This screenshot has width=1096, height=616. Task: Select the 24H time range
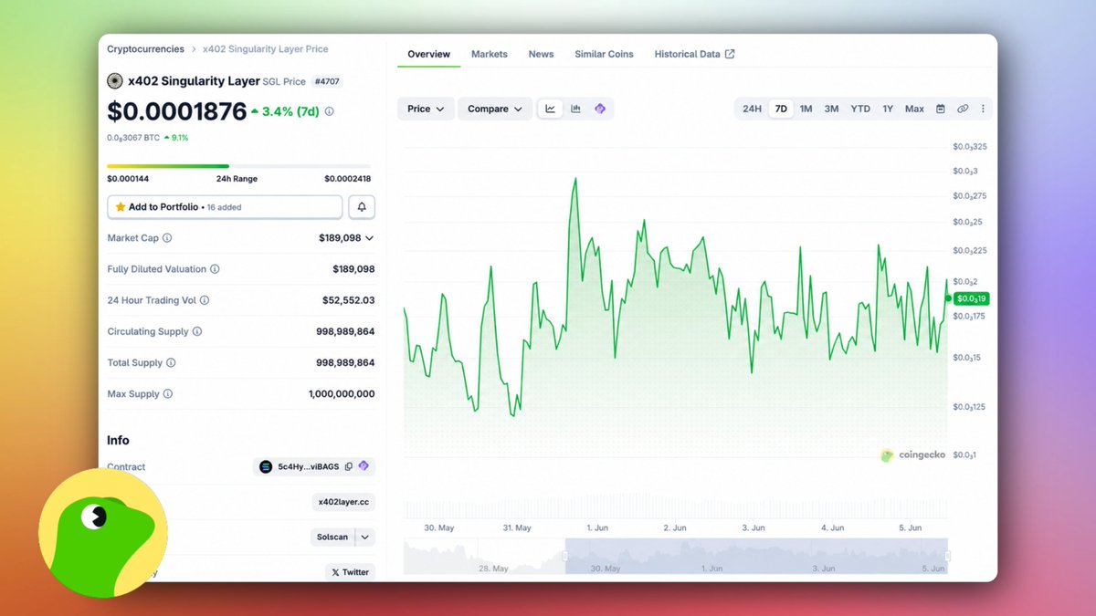pos(752,109)
